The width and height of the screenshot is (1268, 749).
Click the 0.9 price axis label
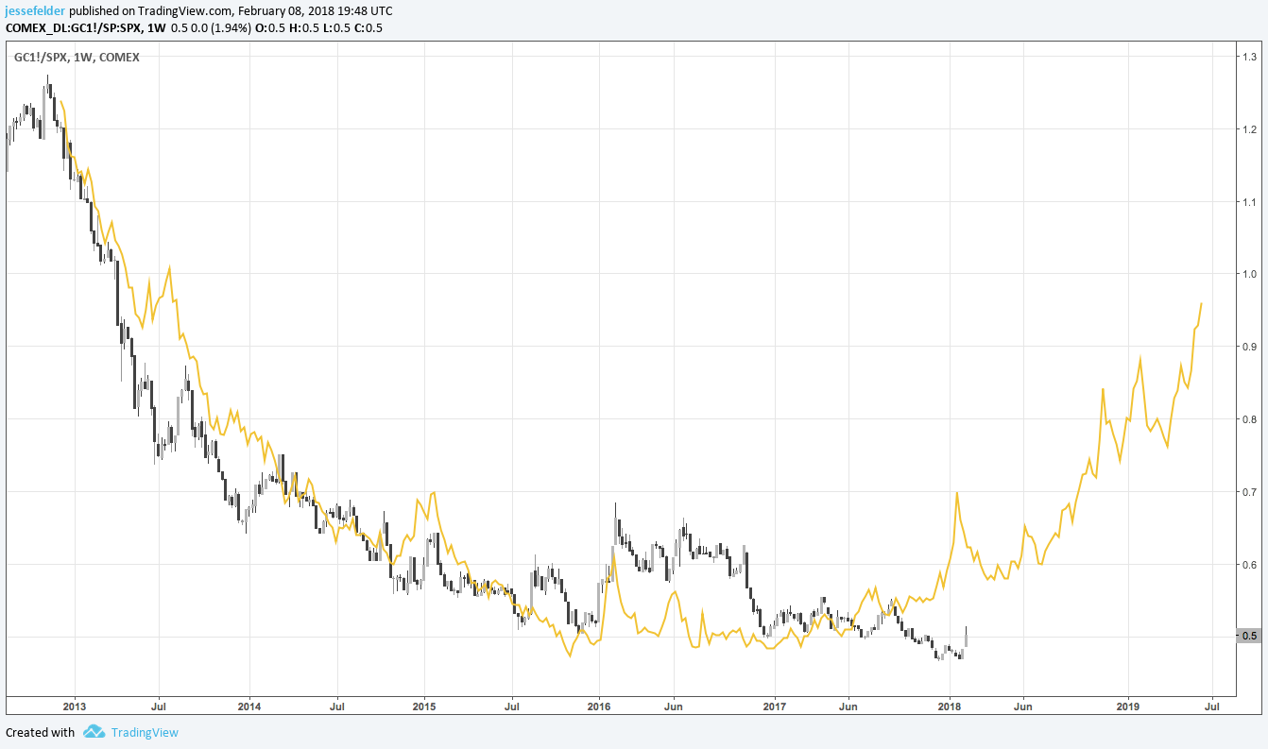[1248, 347]
